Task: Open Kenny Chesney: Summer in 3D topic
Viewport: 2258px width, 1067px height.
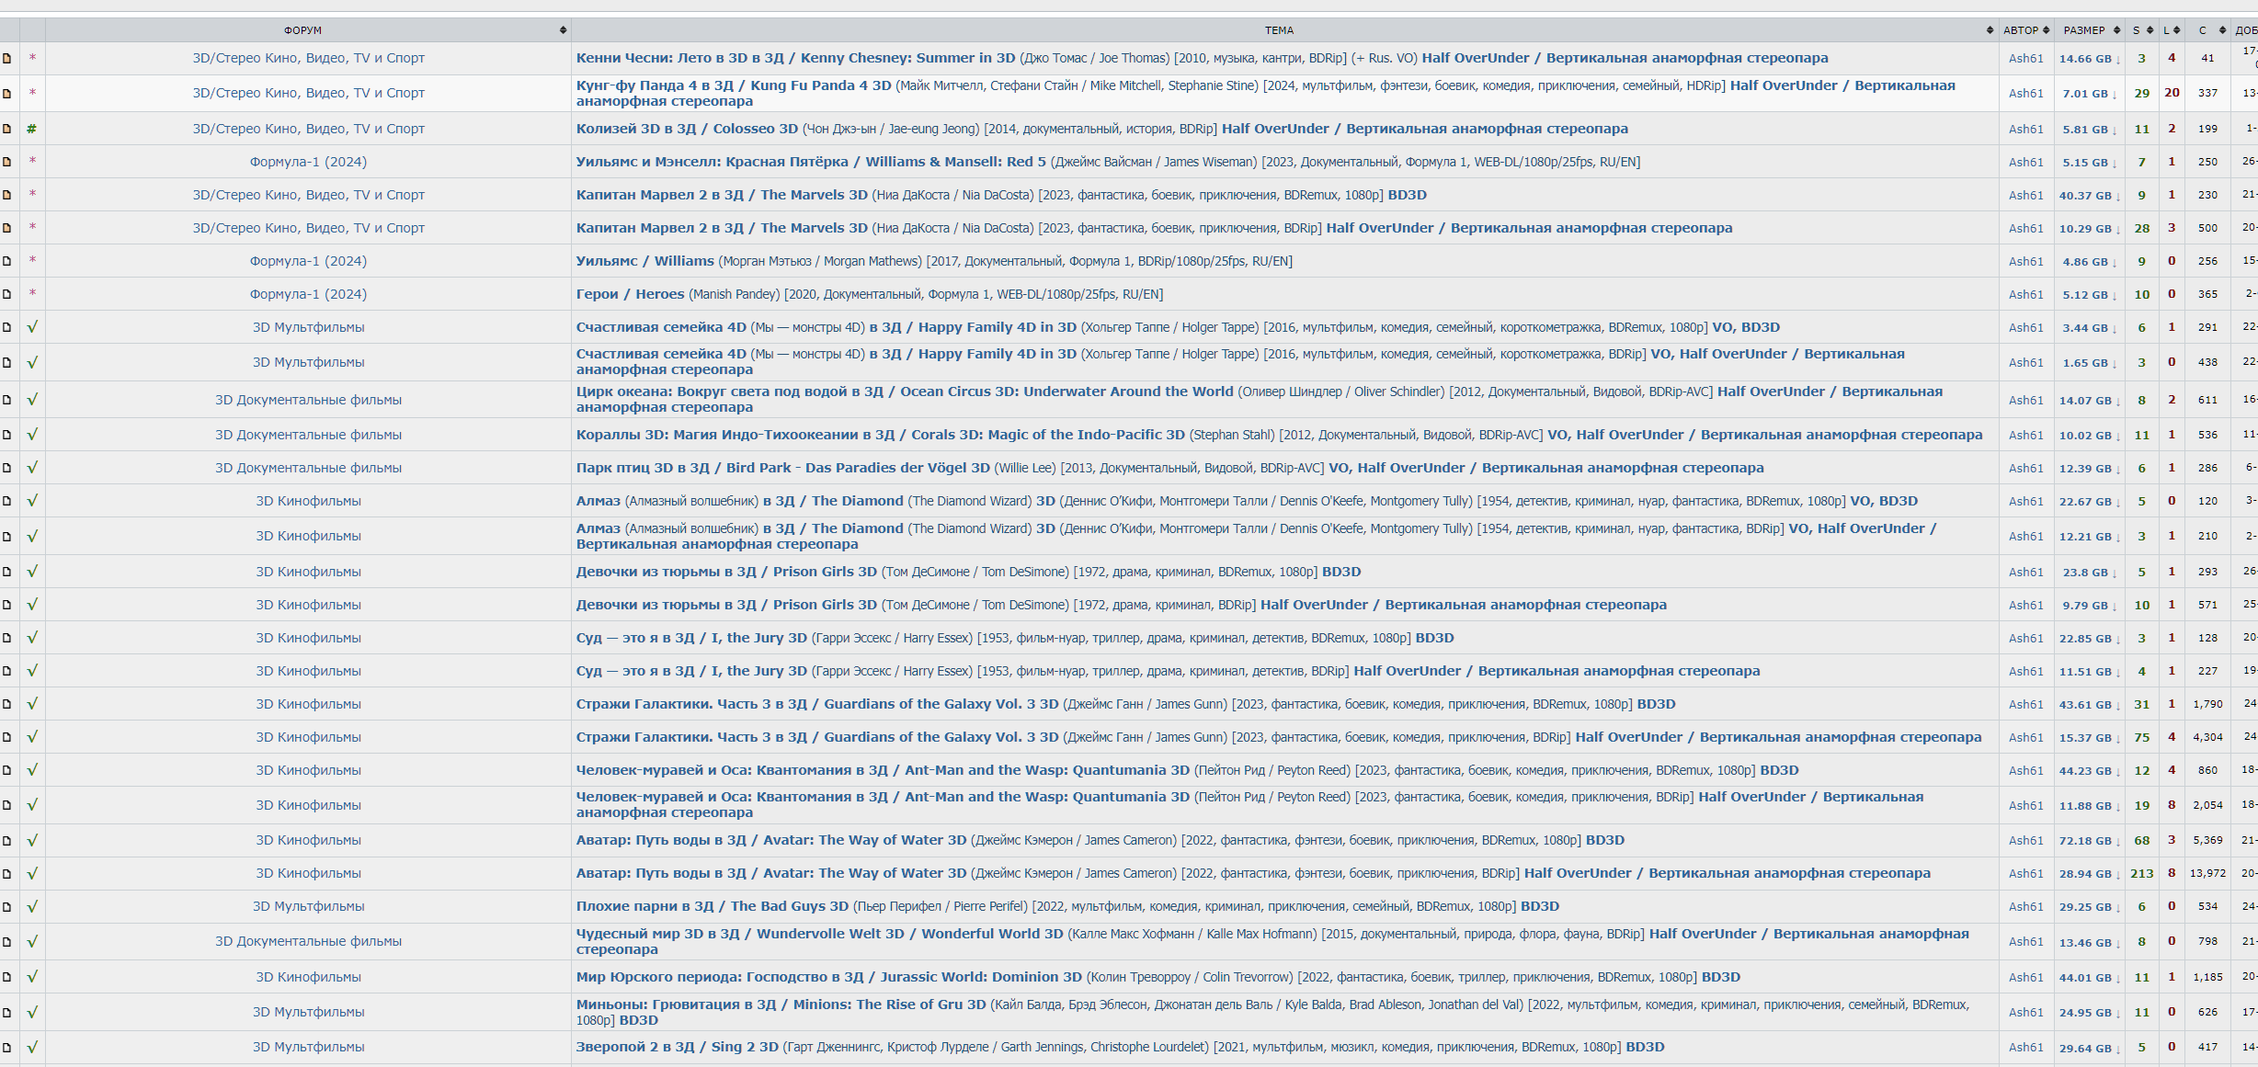Action: click(1202, 58)
